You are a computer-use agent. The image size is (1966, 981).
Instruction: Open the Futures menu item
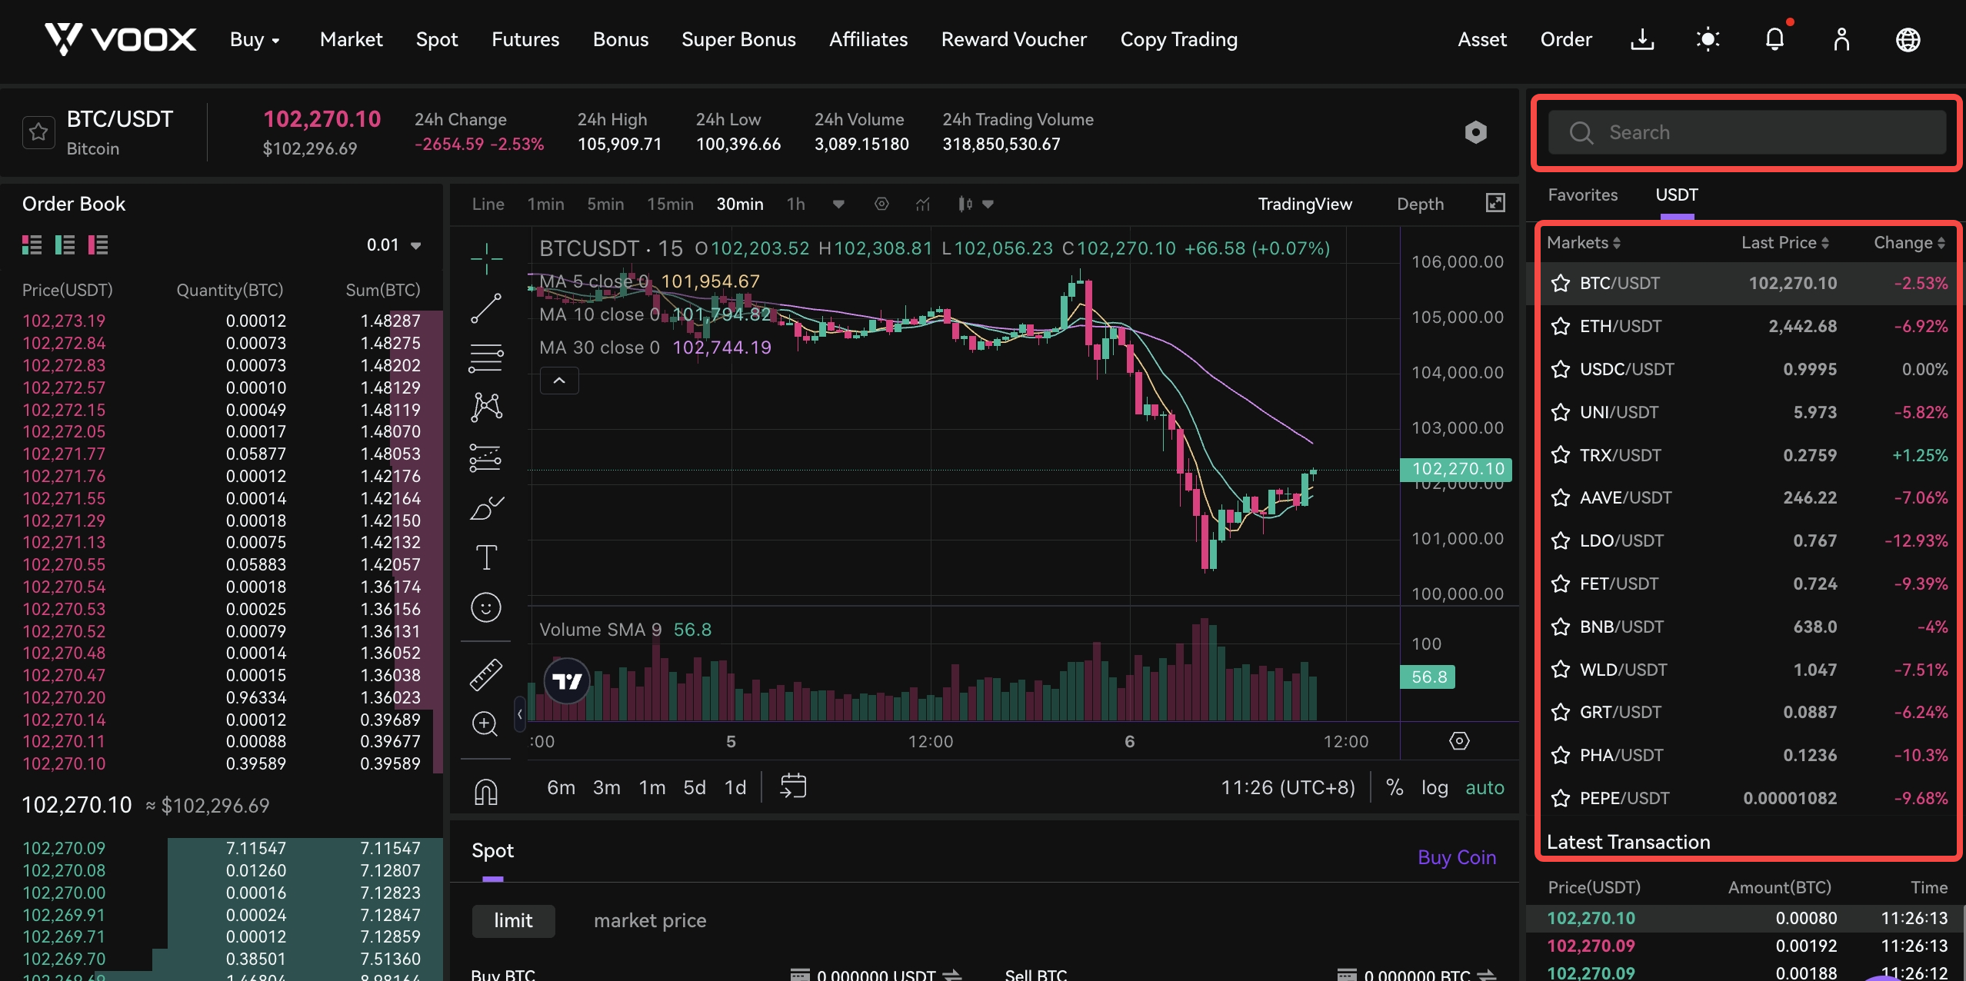click(525, 39)
